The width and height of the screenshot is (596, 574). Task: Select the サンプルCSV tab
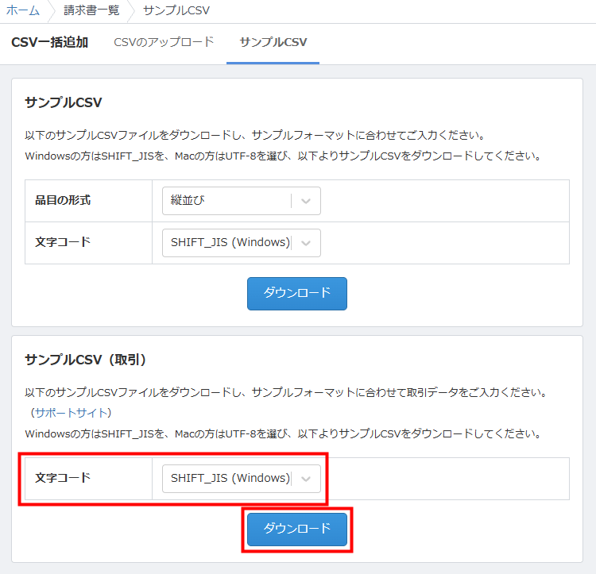coord(273,42)
